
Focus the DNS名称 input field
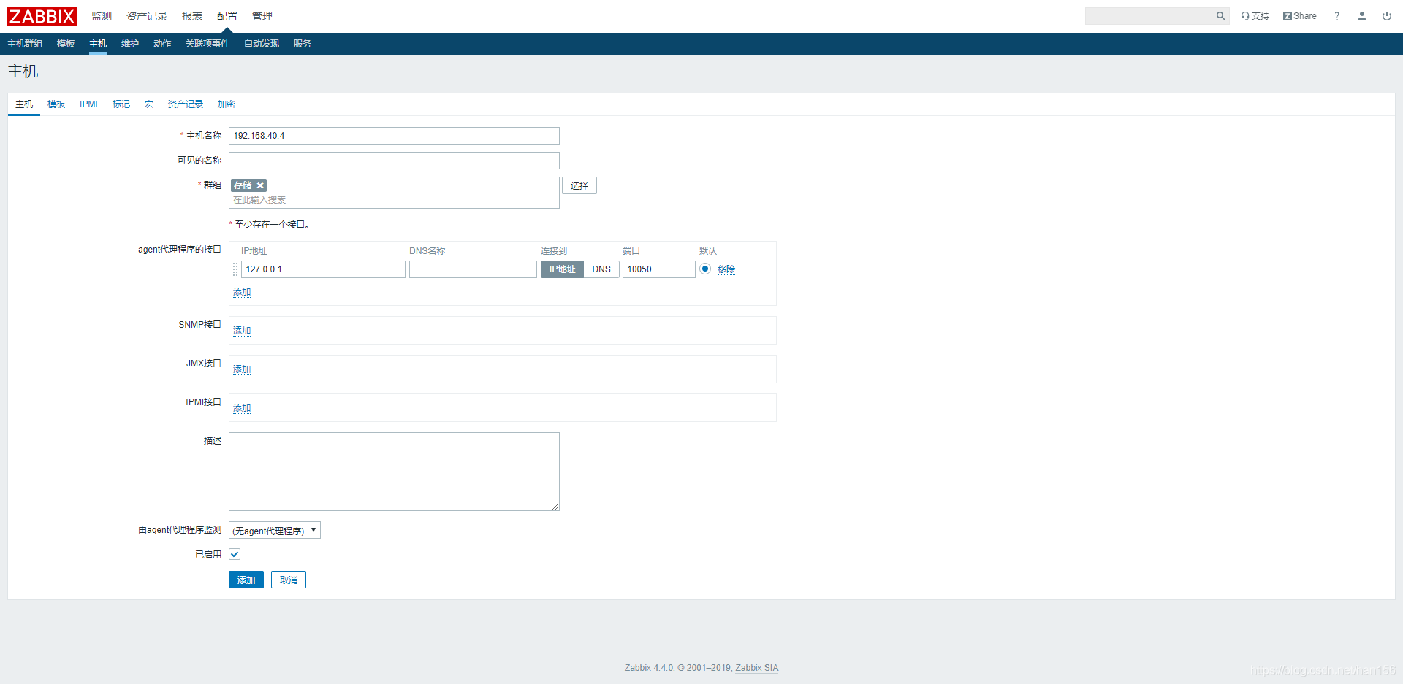473,269
